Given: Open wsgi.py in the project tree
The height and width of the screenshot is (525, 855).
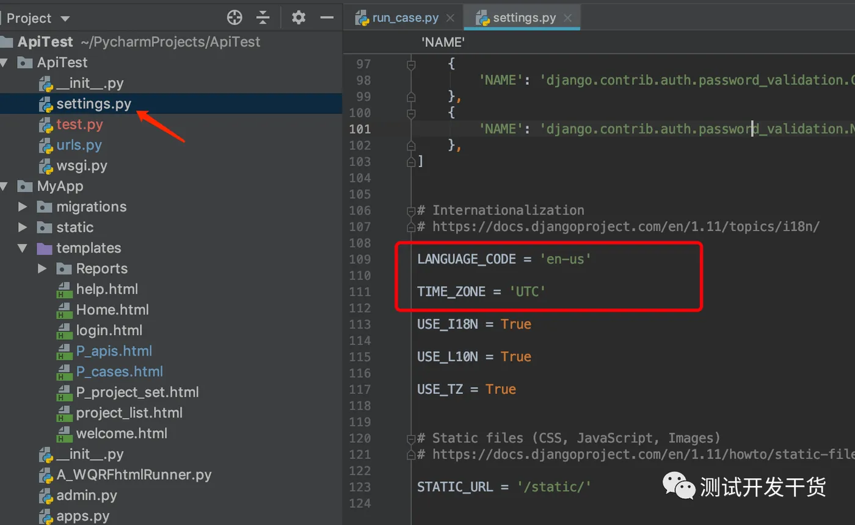Looking at the screenshot, I should (x=82, y=166).
